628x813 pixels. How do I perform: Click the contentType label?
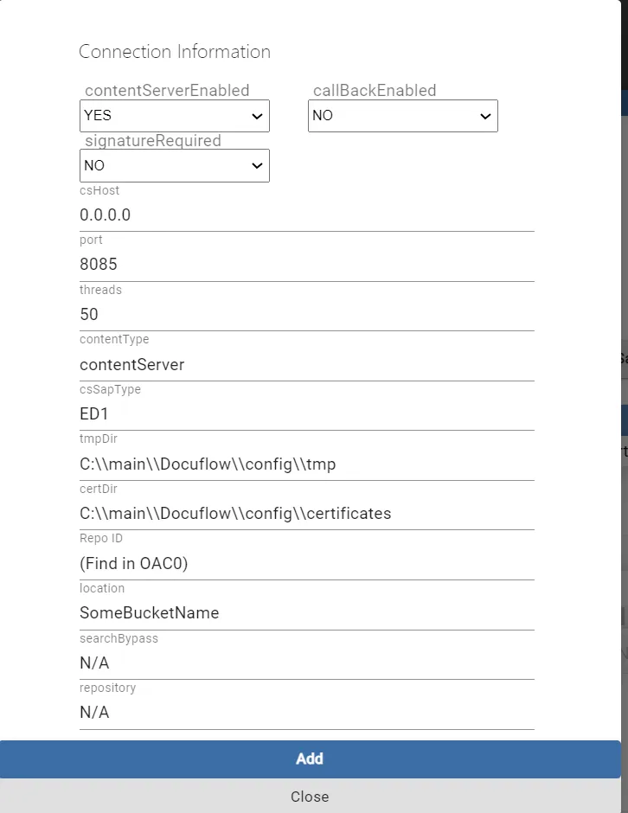coord(114,339)
